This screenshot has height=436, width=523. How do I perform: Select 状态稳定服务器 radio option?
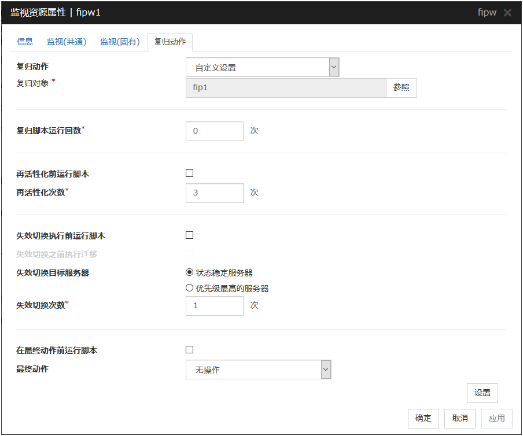click(x=189, y=273)
